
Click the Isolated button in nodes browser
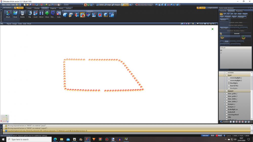click(225, 122)
